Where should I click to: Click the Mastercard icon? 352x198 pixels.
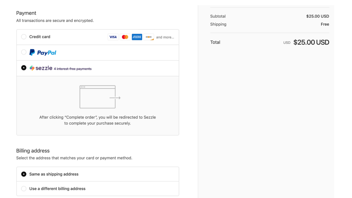[125, 37]
